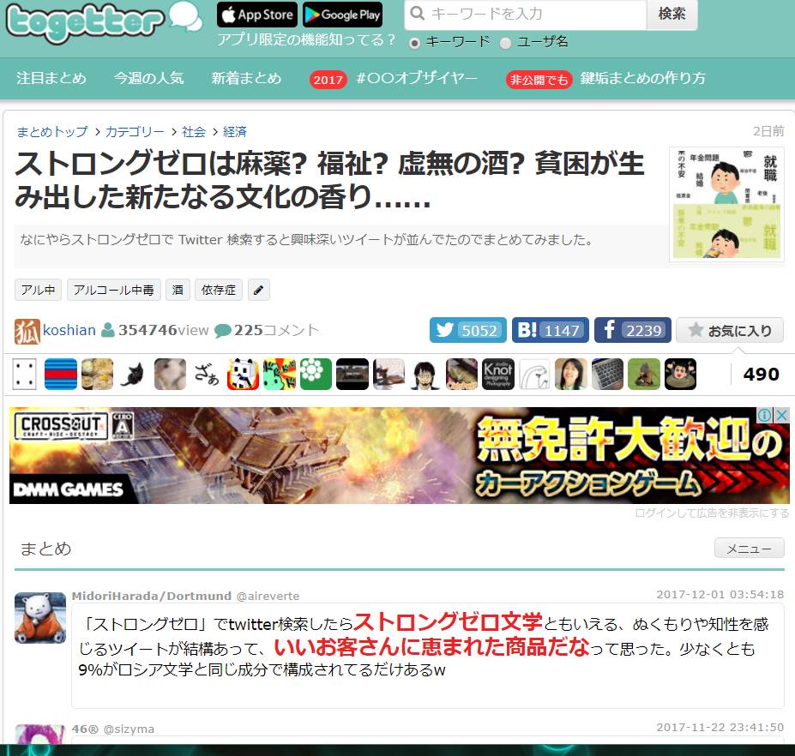Click the speech bubble comments icon
Image resolution: width=795 pixels, height=756 pixels.
coord(223,331)
